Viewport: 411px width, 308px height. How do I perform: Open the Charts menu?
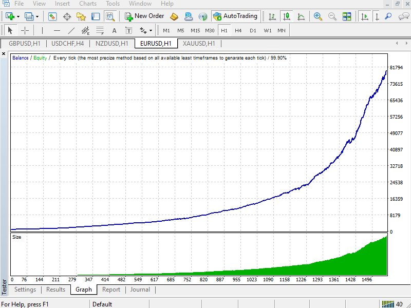(87, 4)
